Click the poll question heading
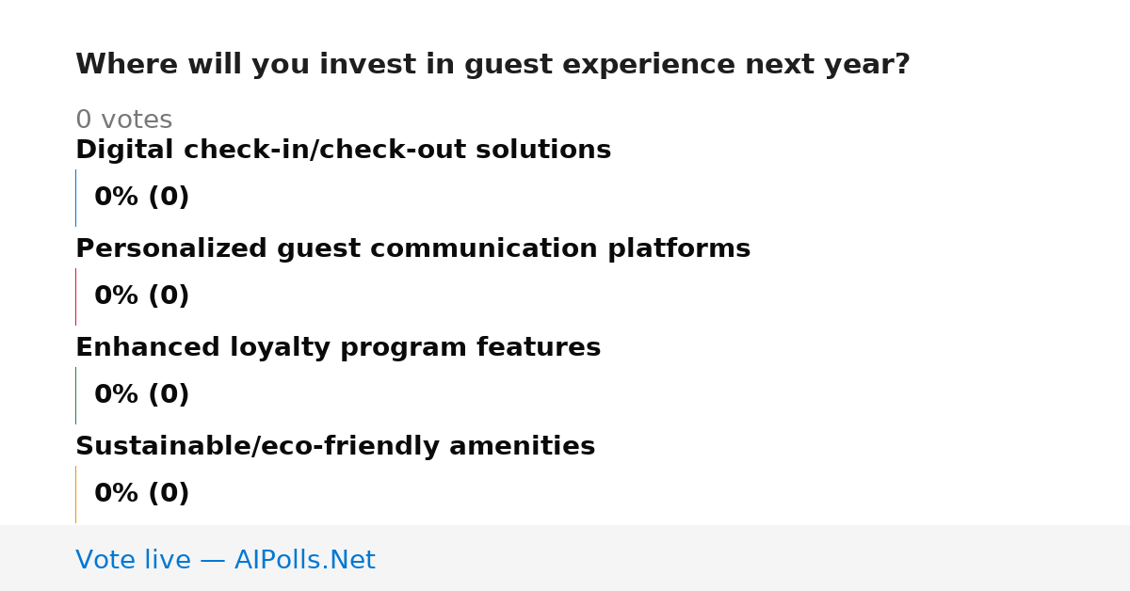 click(x=492, y=65)
